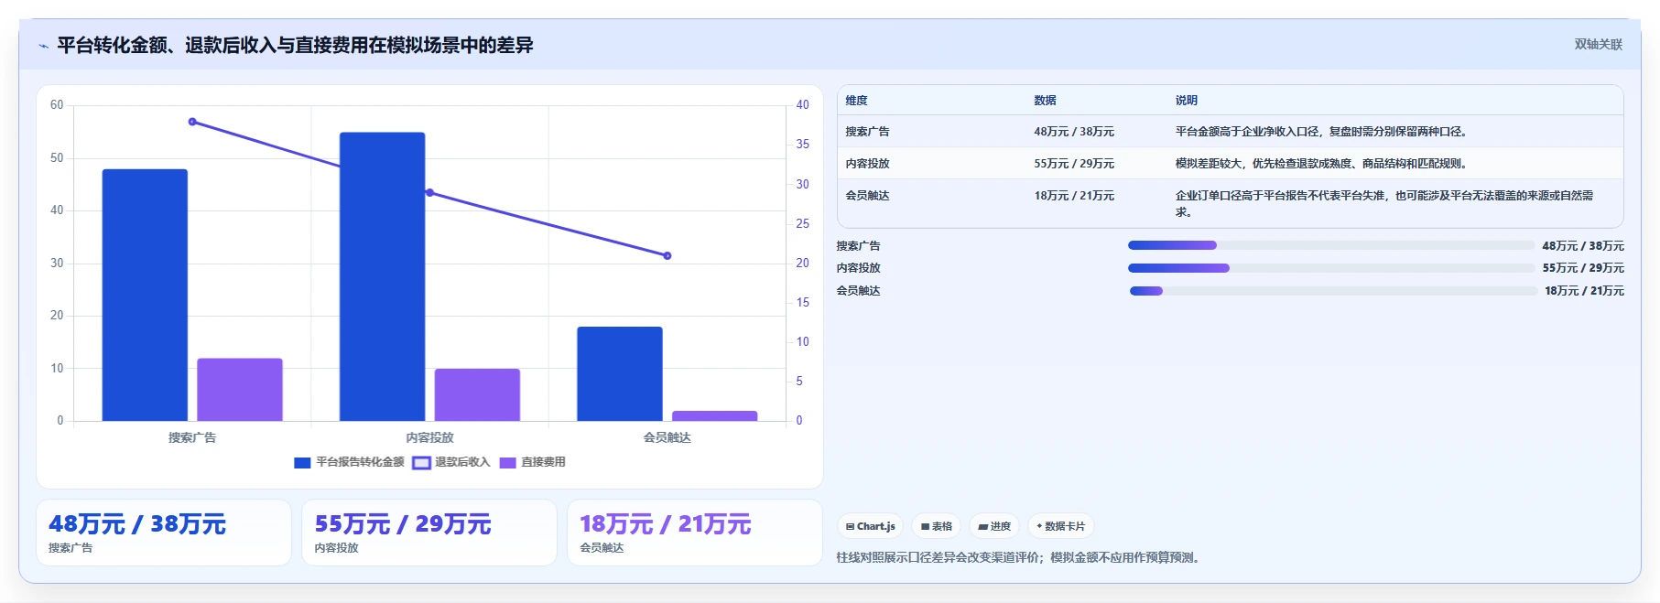Click the table cell 55万元 / 29万元
The width and height of the screenshot is (1660, 603).
coord(1074,164)
